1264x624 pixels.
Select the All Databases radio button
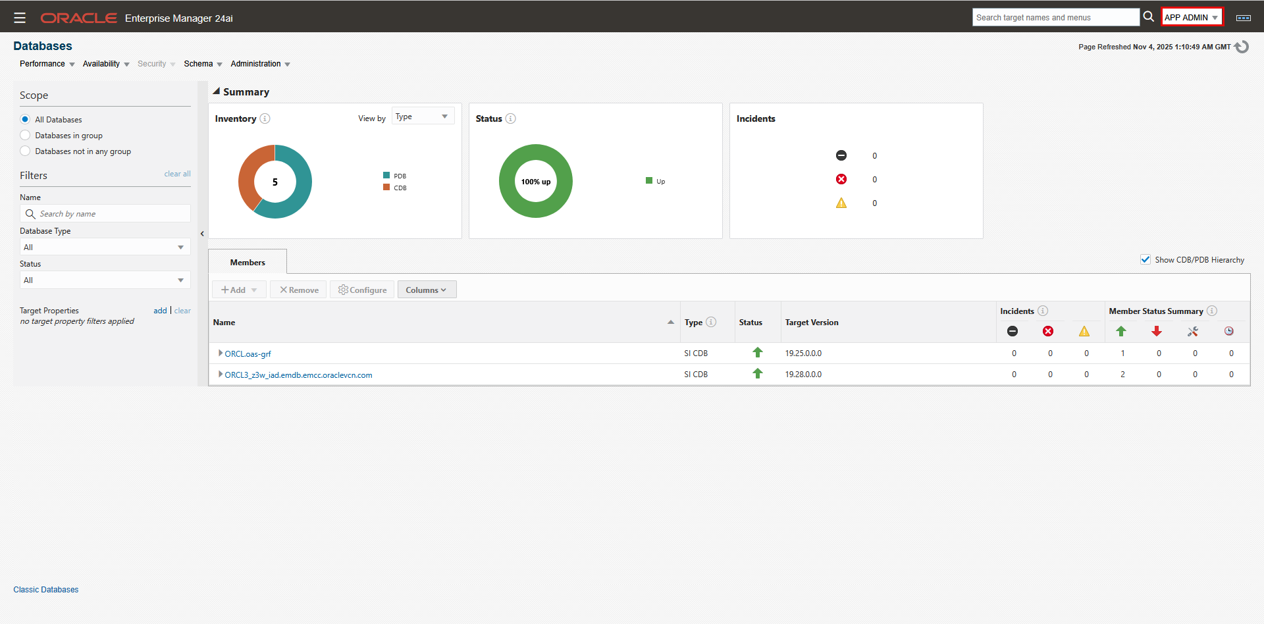pos(25,119)
